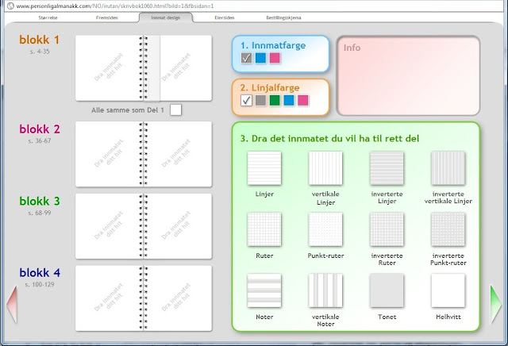Choose the inverterte Linjer pattern

387,168
